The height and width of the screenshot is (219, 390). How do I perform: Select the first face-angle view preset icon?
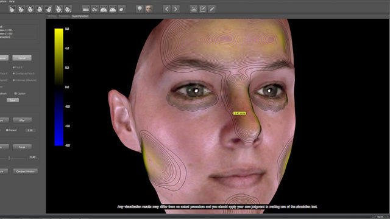pos(12,9)
